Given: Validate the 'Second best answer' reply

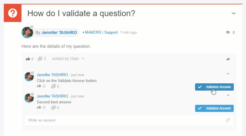Looking at the screenshot, I should point(214,108).
